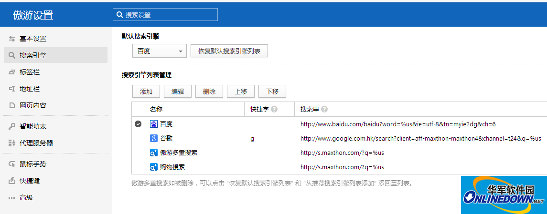Screen dimensions: 547x214
Task: Open the 百度 default search engine dropdown
Action: click(x=160, y=51)
